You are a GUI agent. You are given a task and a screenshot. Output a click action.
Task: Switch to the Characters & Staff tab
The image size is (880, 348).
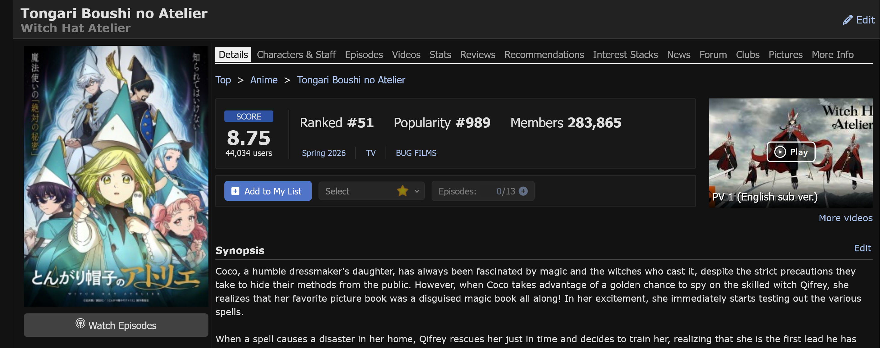pyautogui.click(x=296, y=55)
